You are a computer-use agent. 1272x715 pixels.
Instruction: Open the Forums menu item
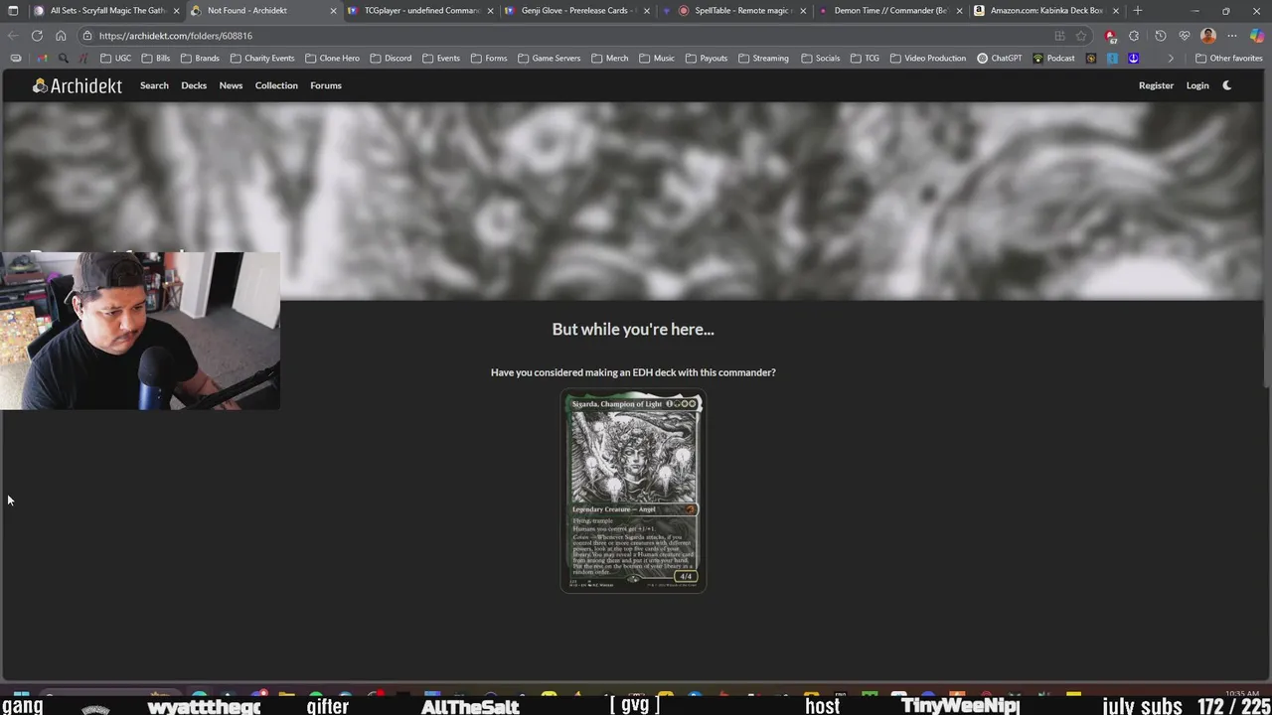pos(326,85)
